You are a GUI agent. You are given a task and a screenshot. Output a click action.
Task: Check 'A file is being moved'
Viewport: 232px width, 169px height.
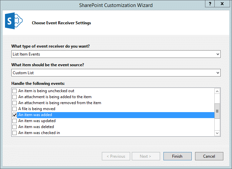pyautogui.click(x=15, y=109)
